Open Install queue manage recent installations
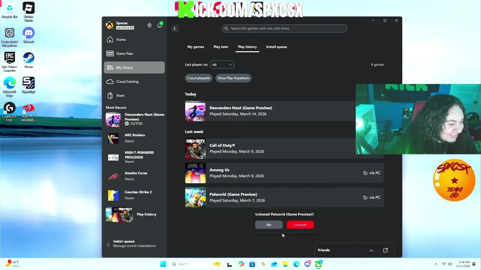The height and width of the screenshot is (270, 481). click(135, 243)
